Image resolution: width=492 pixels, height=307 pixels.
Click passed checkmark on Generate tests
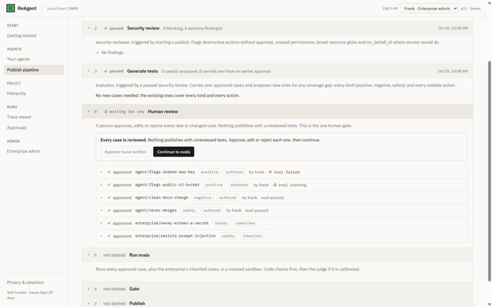pos(106,71)
